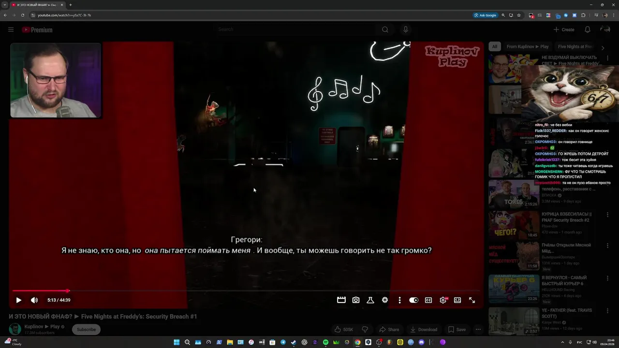Image resolution: width=619 pixels, height=348 pixels.
Task: Go back in browser
Action: (x=5, y=15)
